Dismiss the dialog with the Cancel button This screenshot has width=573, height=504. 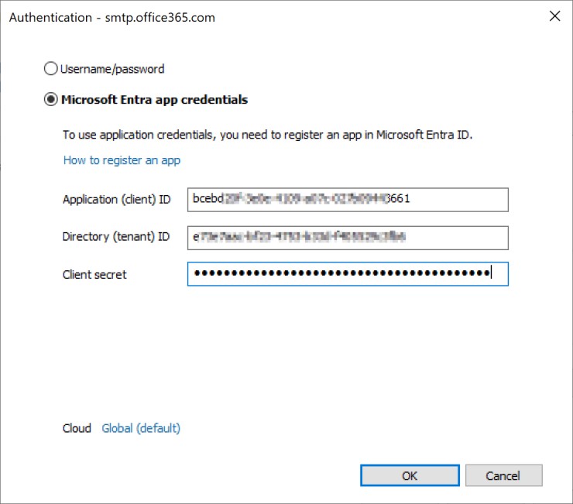click(x=503, y=475)
